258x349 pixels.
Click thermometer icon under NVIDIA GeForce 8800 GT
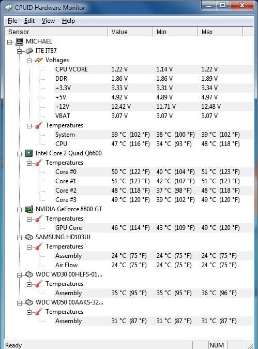(x=39, y=219)
